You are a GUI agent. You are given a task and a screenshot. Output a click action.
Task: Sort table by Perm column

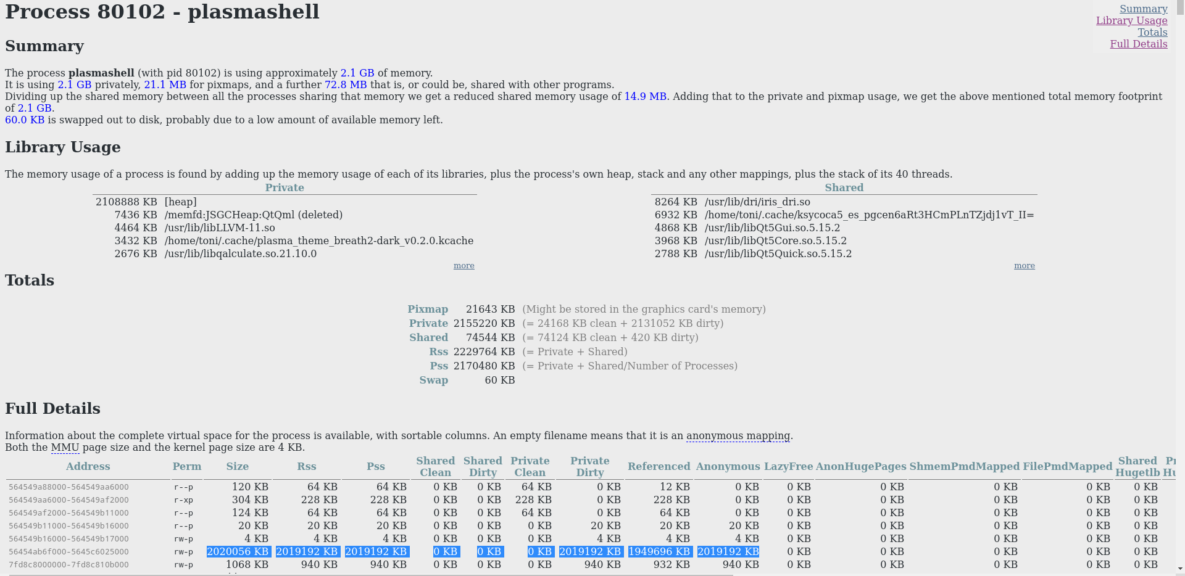[x=187, y=466]
